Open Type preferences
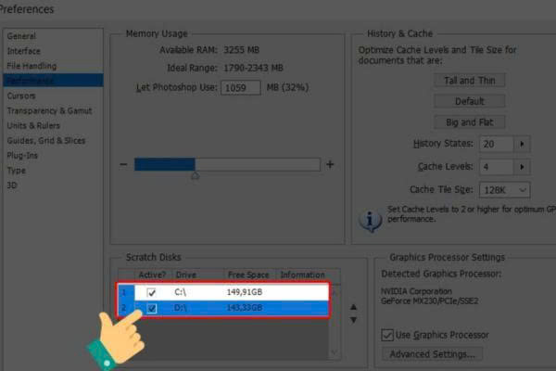The image size is (556, 371). [x=17, y=171]
